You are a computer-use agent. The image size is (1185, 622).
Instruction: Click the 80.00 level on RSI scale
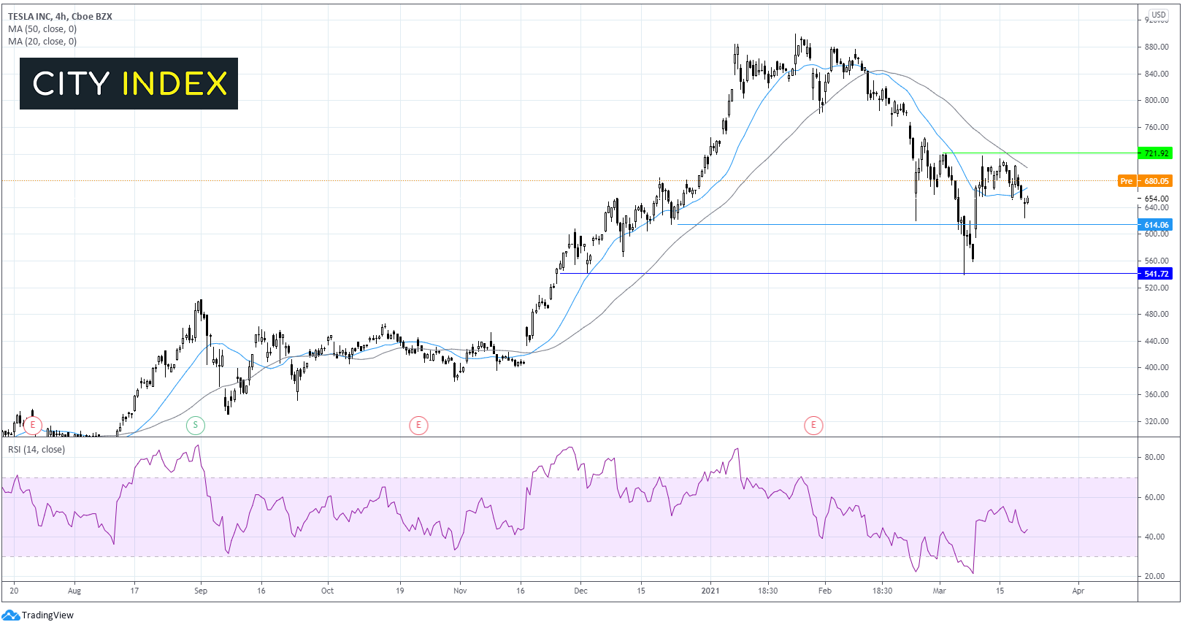[x=1154, y=458]
